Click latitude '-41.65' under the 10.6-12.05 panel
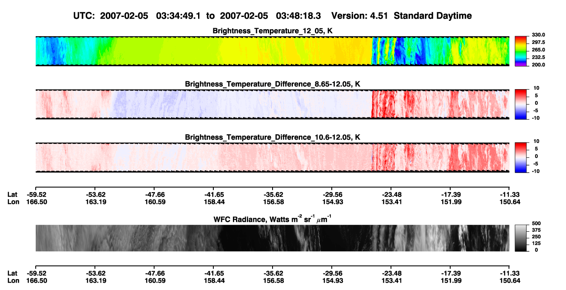 pos(213,194)
